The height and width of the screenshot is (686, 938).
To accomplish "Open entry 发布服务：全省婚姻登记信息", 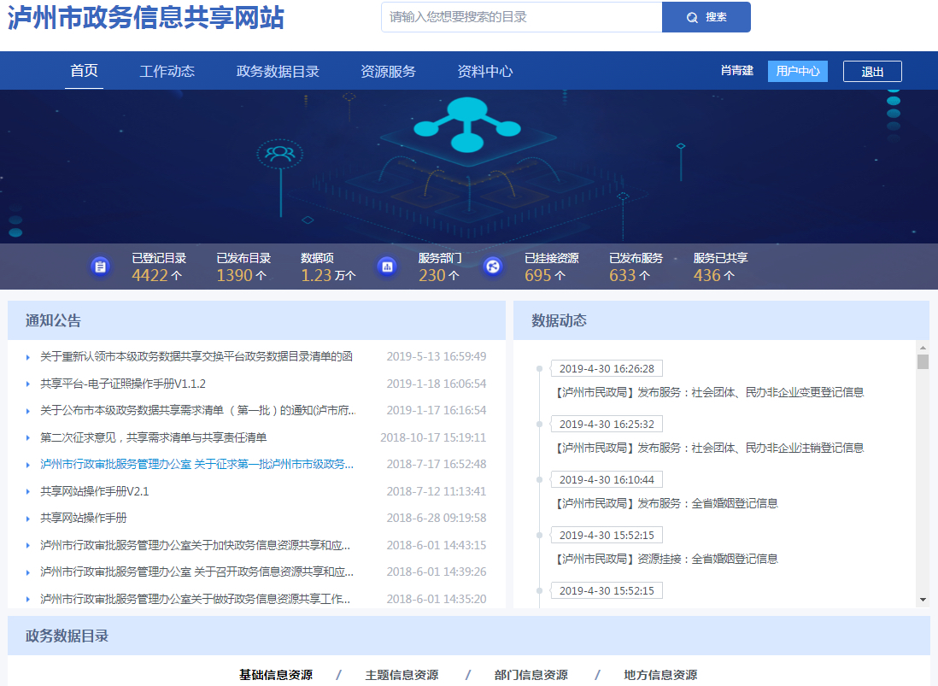I will [667, 503].
